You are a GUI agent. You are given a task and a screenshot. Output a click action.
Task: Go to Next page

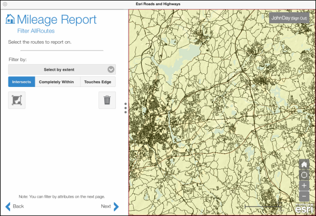(110, 206)
